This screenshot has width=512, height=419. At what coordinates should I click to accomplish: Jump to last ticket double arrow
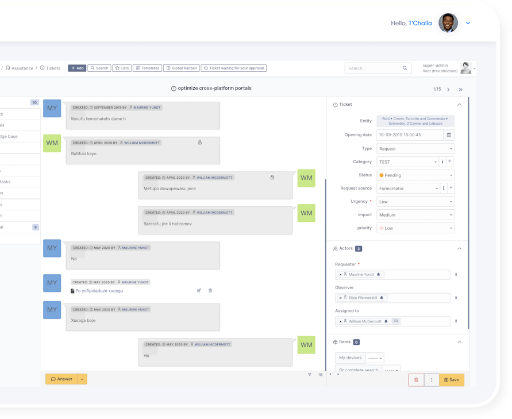460,90
